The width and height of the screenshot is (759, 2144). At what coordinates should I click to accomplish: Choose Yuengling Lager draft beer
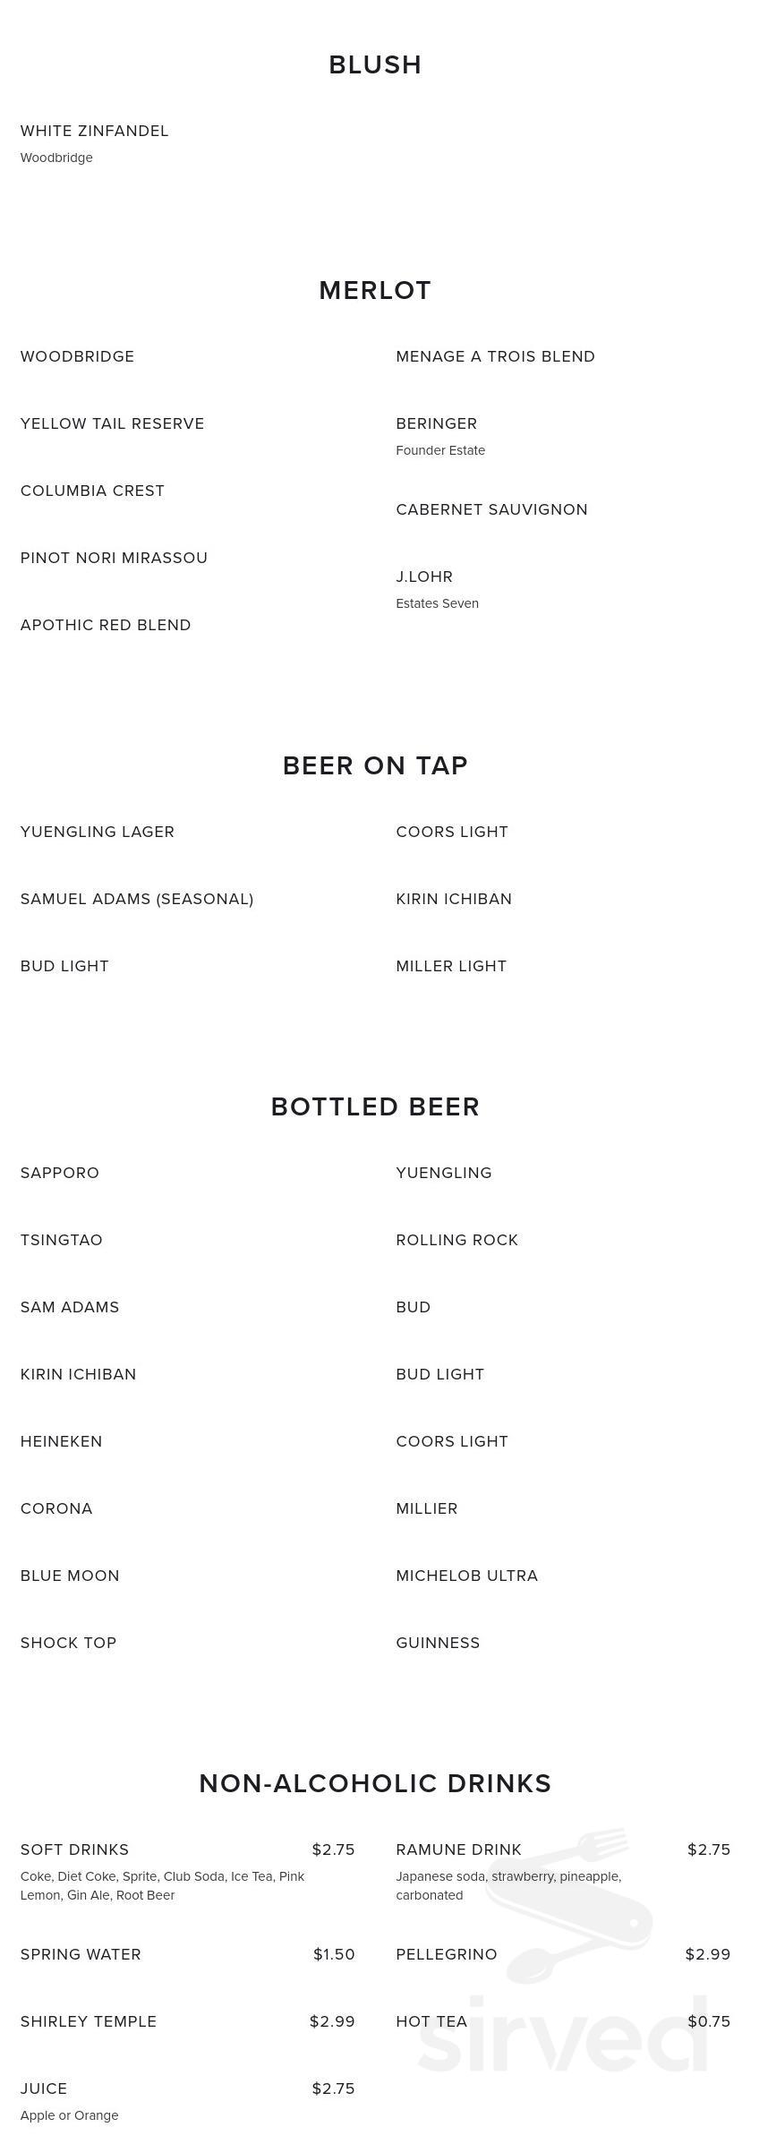click(x=98, y=832)
